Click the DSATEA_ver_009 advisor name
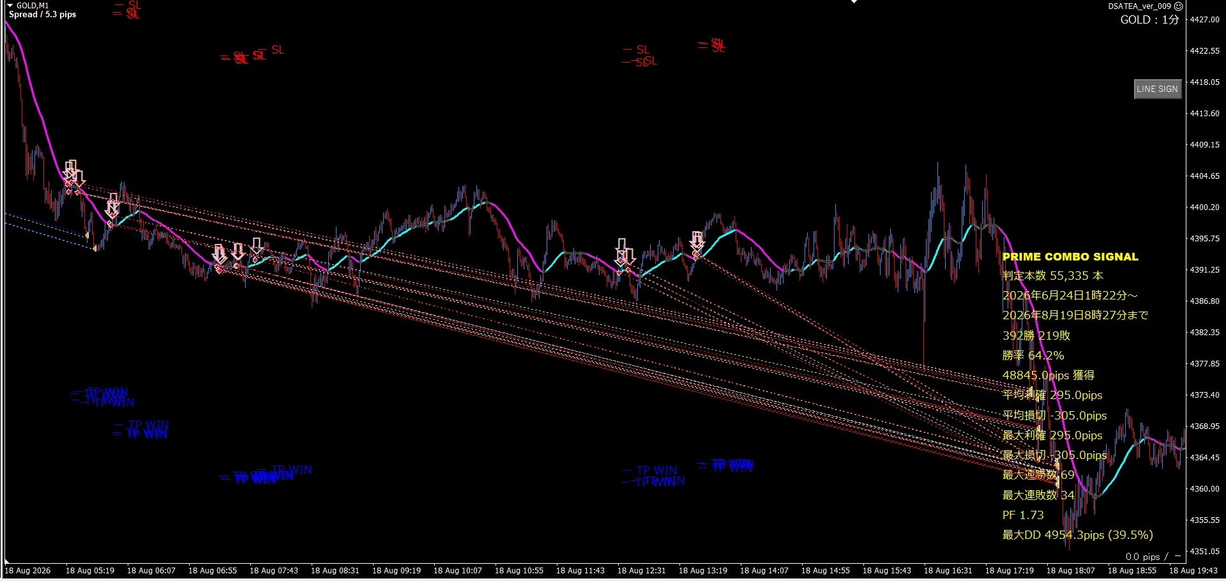 (1140, 6)
